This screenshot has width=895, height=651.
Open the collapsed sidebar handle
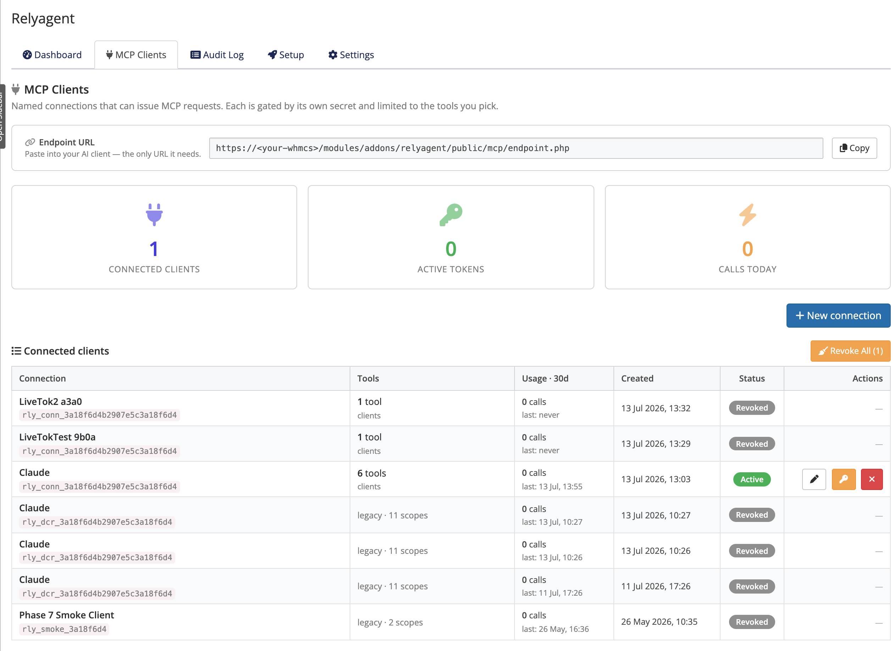pyautogui.click(x=2, y=116)
